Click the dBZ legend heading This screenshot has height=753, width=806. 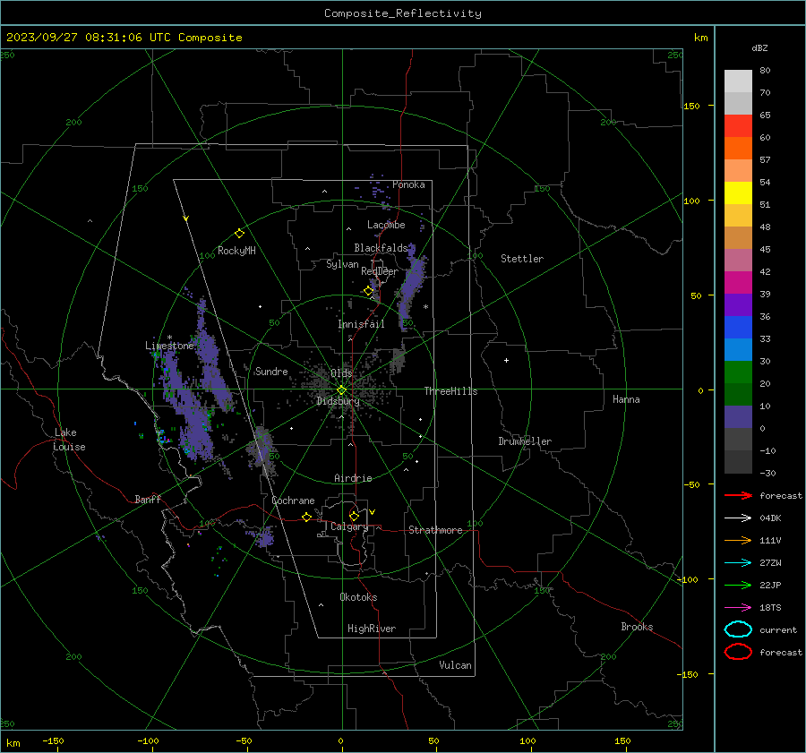759,47
